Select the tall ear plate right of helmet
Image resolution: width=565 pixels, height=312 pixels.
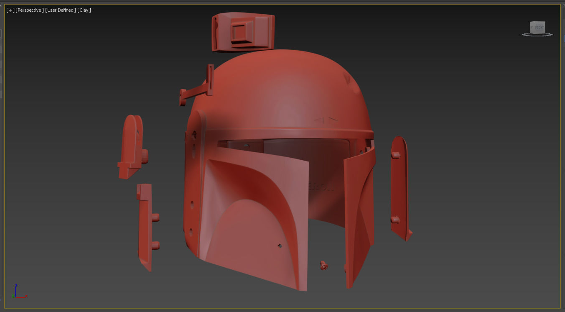400,188
